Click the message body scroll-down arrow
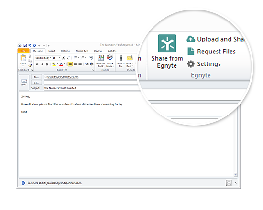Image resolution: width=263 pixels, height=210 pixels. [x=235, y=175]
